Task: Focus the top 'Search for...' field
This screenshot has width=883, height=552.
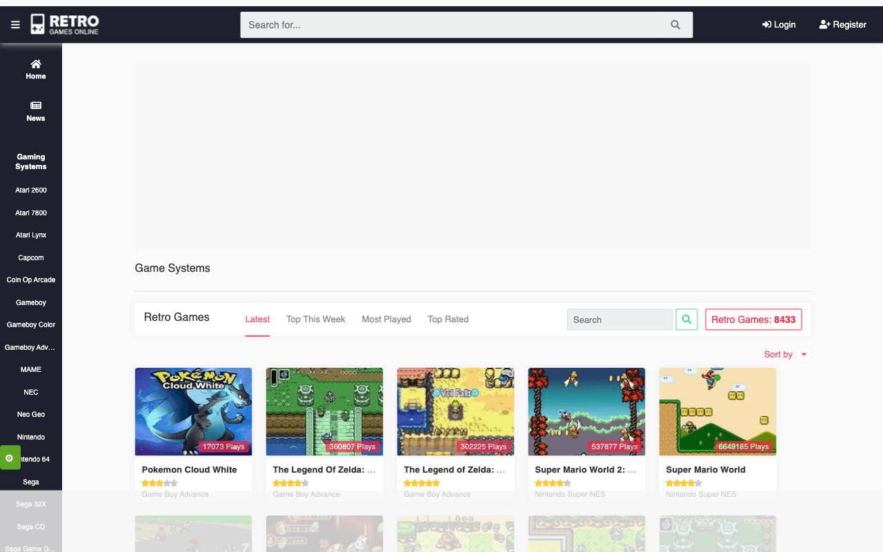Action: (466, 25)
